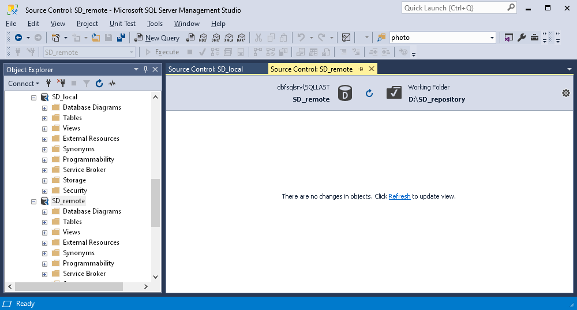This screenshot has height=310, width=577.
Task: Click the Save All icon
Action: click(x=121, y=38)
